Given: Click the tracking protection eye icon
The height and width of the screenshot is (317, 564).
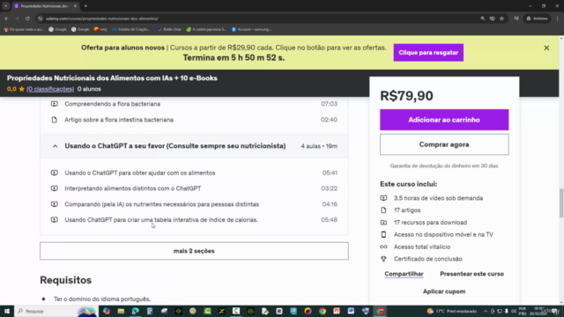Looking at the screenshot, I should click(492, 18).
